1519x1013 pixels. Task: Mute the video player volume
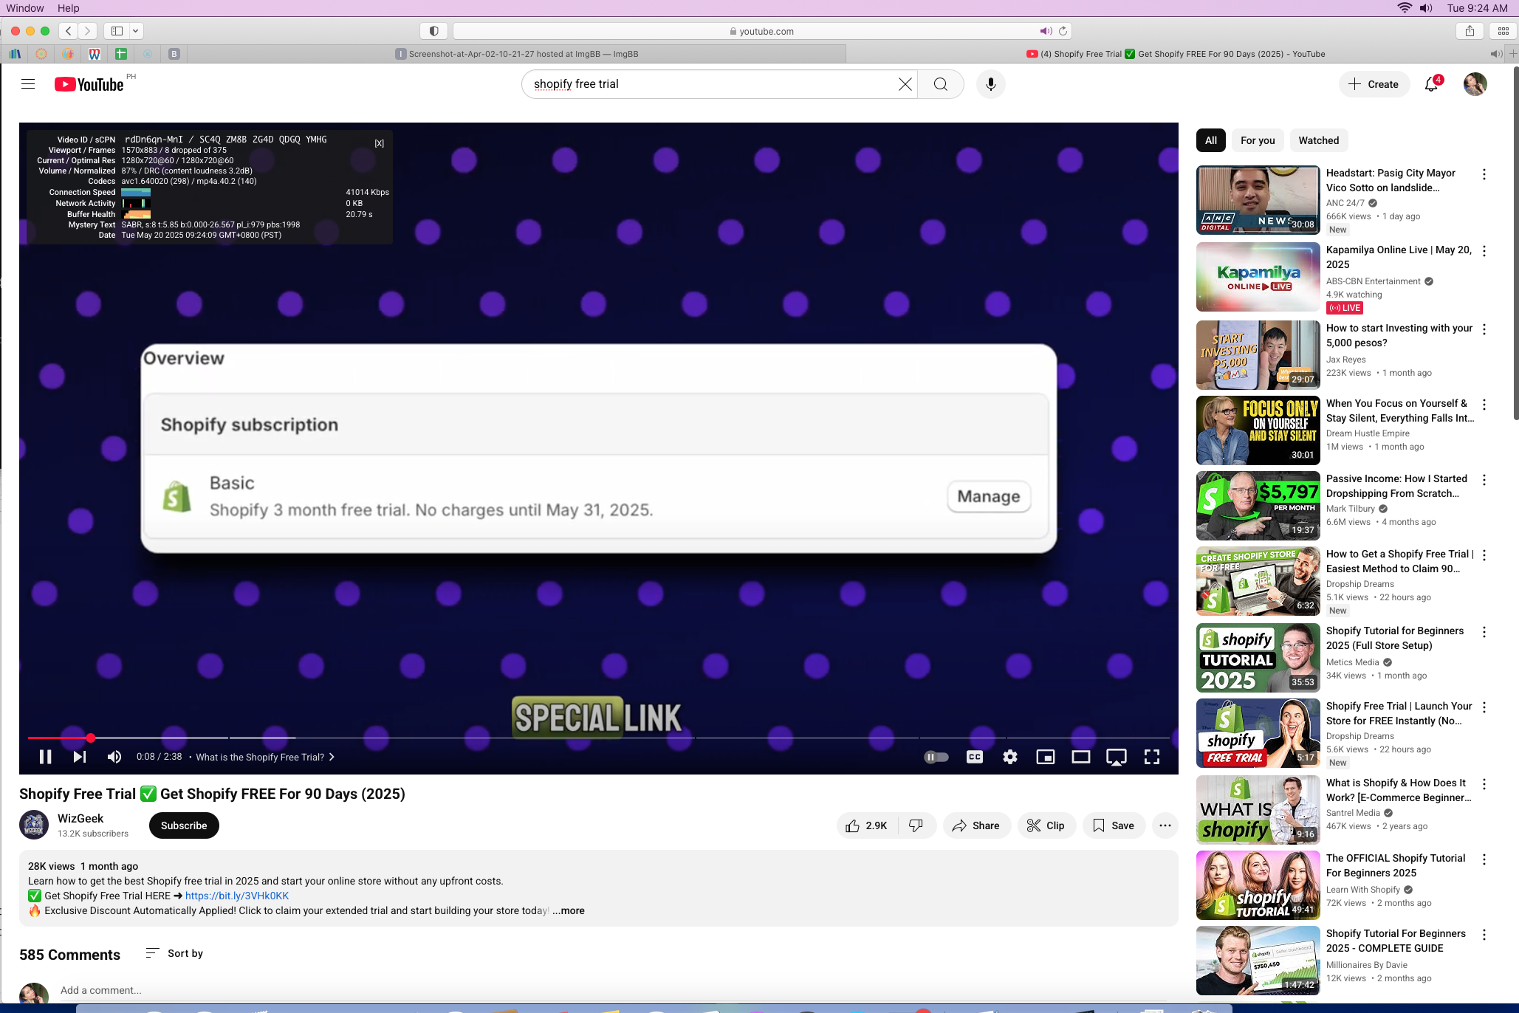tap(114, 757)
